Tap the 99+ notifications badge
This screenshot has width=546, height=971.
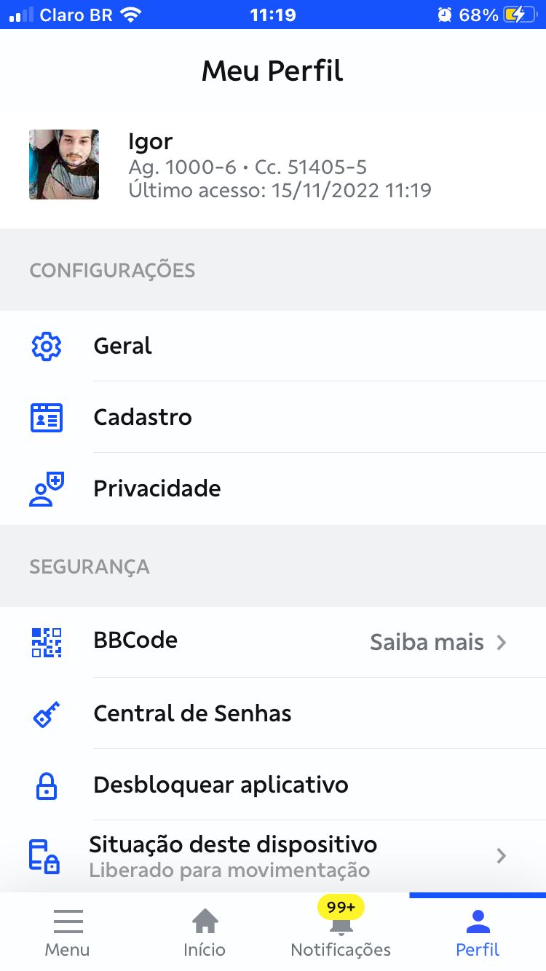click(341, 907)
